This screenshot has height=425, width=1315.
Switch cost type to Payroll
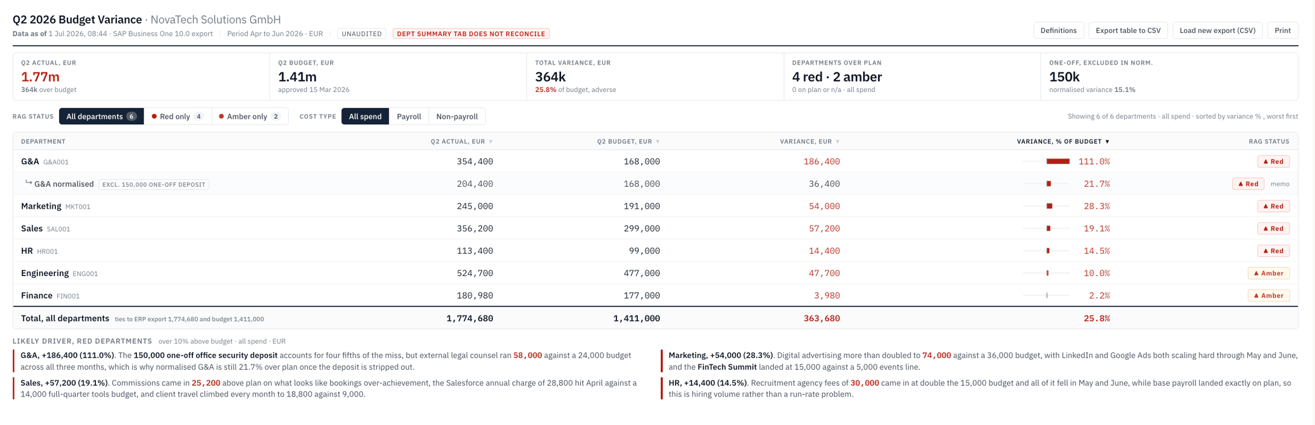[409, 117]
